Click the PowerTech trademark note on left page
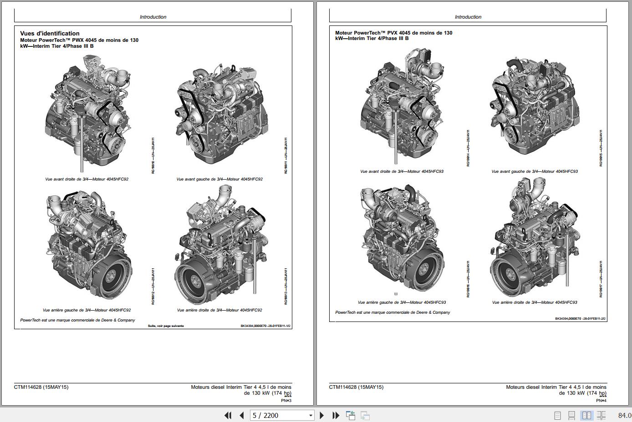 (x=77, y=320)
